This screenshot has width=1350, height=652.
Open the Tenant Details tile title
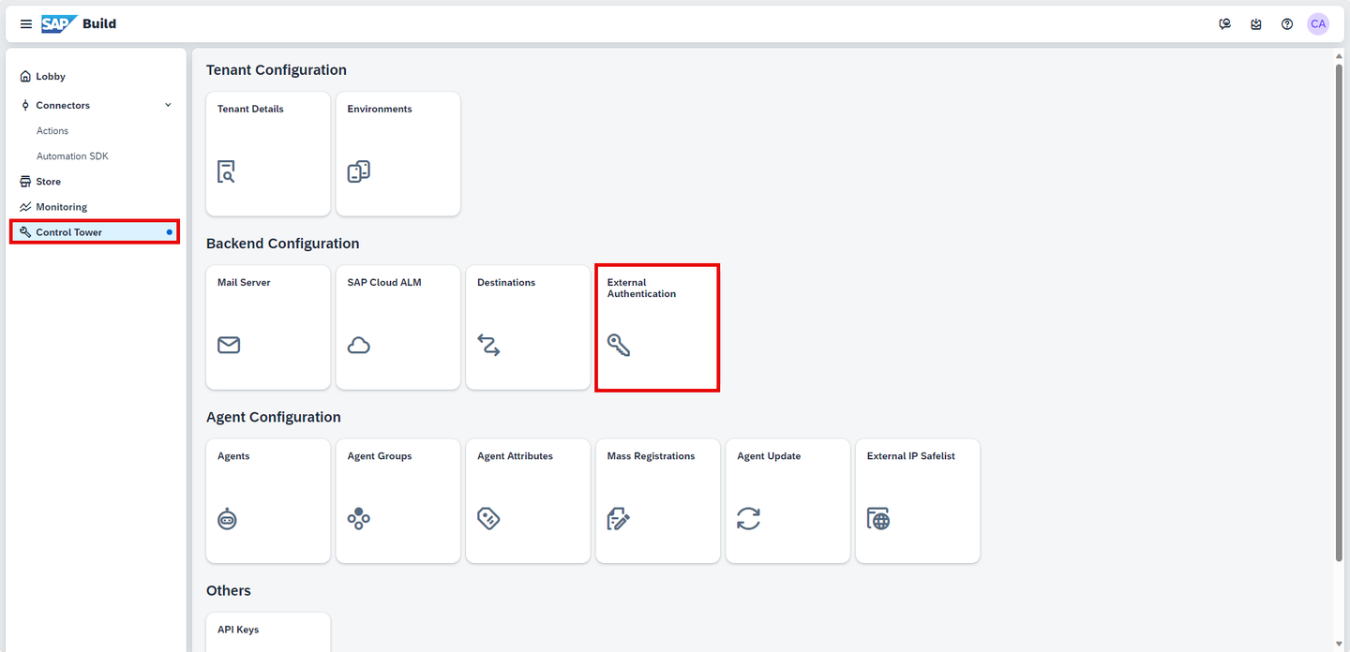250,109
